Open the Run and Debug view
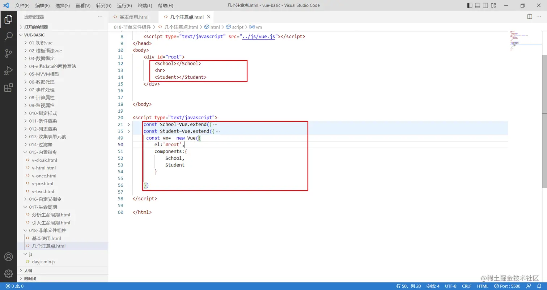 (x=8, y=70)
